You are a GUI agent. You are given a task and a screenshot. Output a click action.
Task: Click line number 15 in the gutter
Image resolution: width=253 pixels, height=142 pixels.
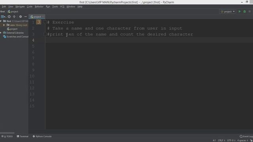pos(32,106)
